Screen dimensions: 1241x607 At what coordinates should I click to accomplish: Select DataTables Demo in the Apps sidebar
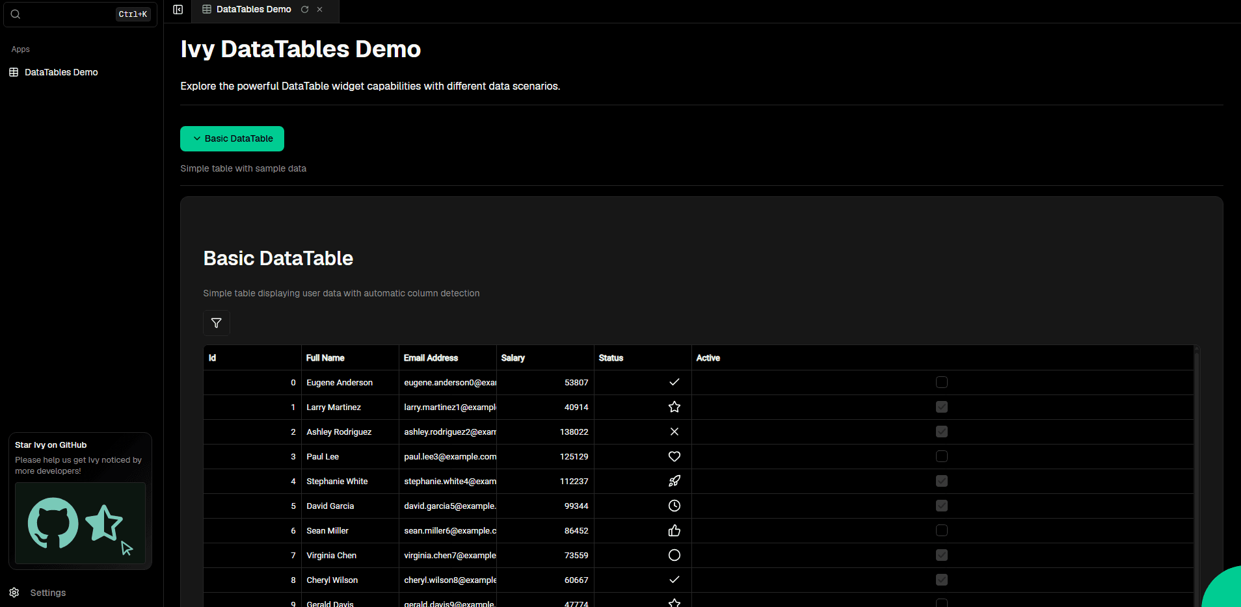tap(61, 71)
